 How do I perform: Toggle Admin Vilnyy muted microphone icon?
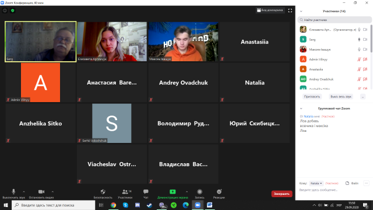click(359, 60)
